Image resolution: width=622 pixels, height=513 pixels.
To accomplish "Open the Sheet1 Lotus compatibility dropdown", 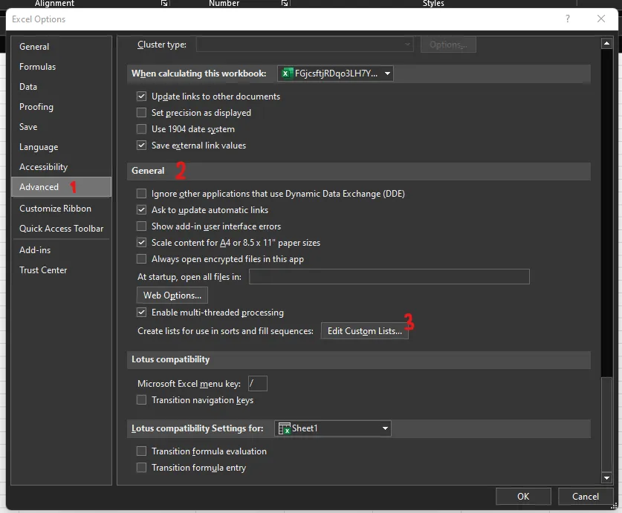I will coord(333,428).
